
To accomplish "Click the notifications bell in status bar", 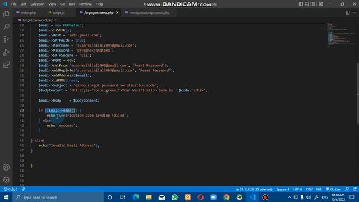I will pos(355,189).
